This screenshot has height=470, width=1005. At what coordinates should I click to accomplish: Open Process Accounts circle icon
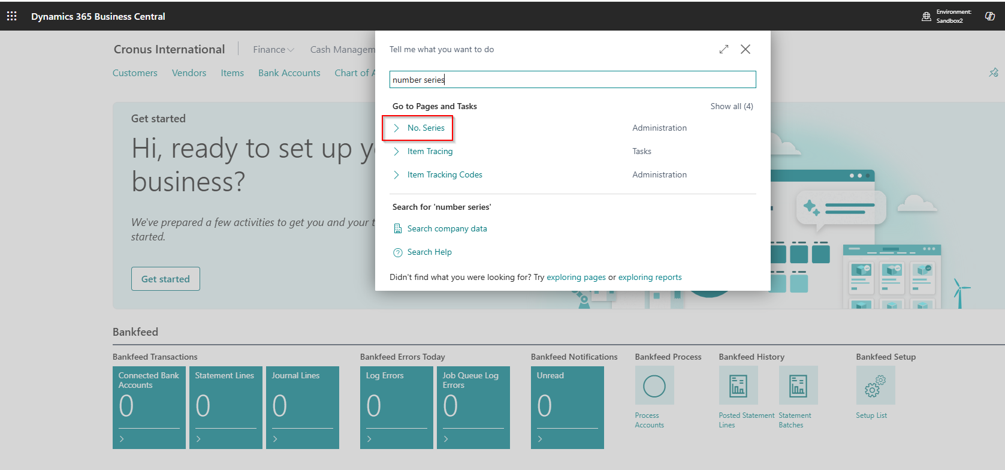(x=654, y=385)
